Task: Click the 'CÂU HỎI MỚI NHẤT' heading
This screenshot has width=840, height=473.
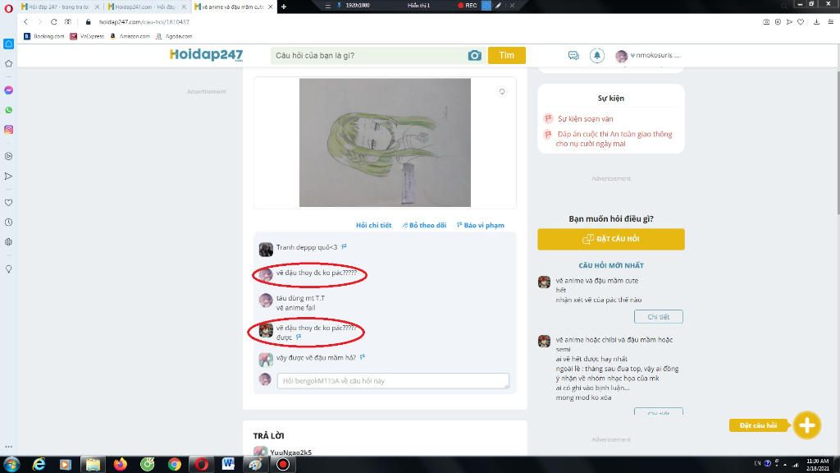Action: point(610,265)
